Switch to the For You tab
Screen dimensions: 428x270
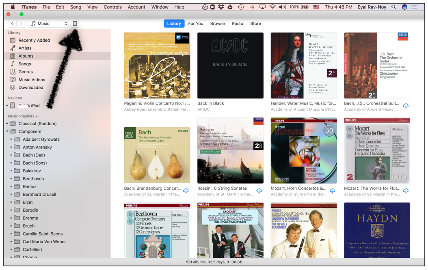[x=195, y=24]
